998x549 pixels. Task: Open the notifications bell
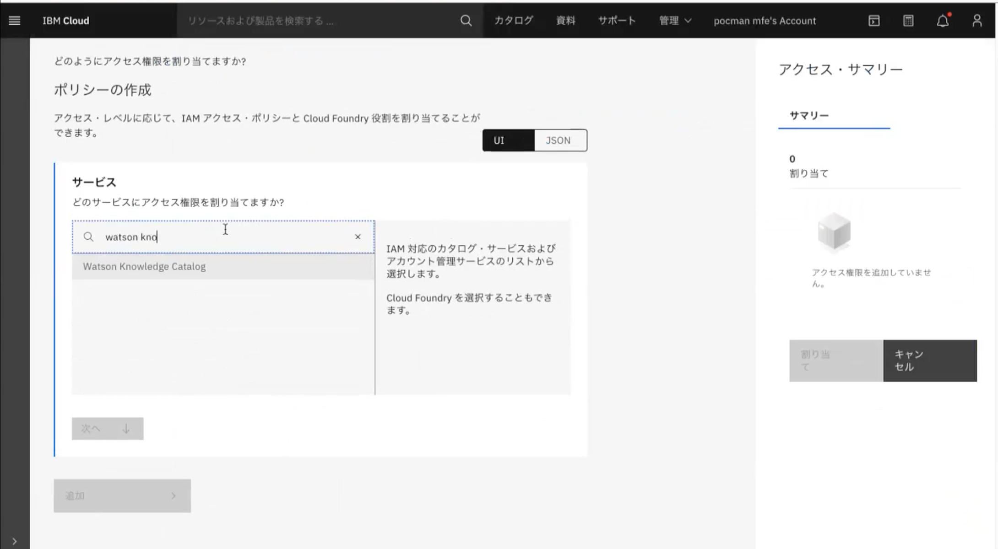click(943, 21)
